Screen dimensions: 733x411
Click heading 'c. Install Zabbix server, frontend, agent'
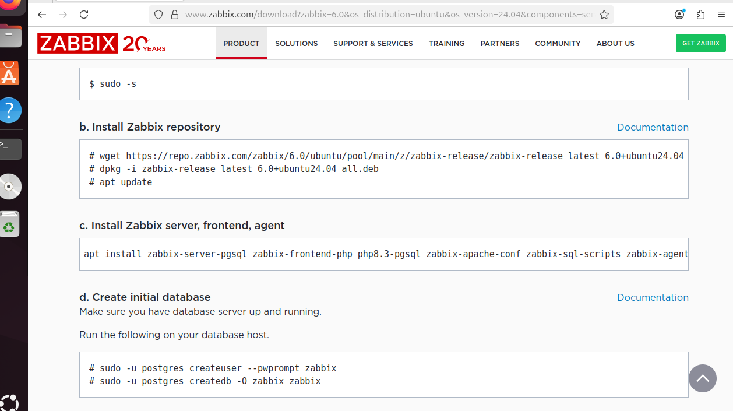(182, 226)
